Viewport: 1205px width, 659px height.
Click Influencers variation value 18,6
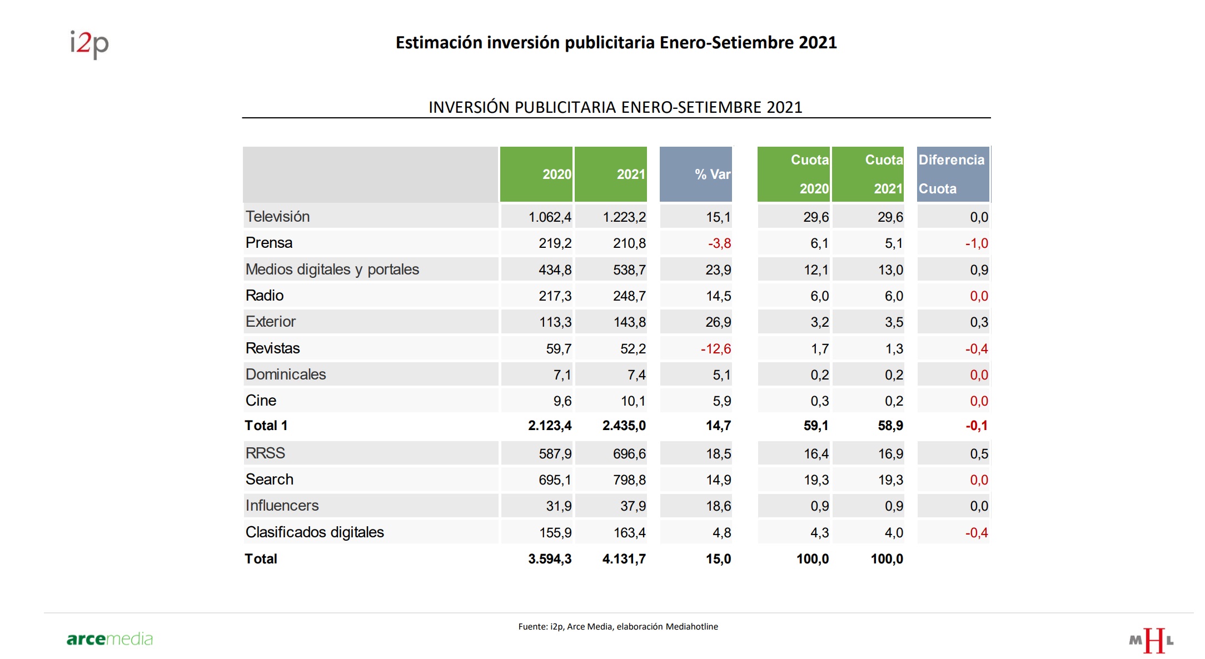pos(719,506)
